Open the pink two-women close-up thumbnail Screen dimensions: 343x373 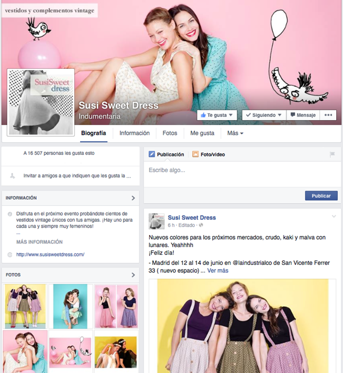(25, 351)
